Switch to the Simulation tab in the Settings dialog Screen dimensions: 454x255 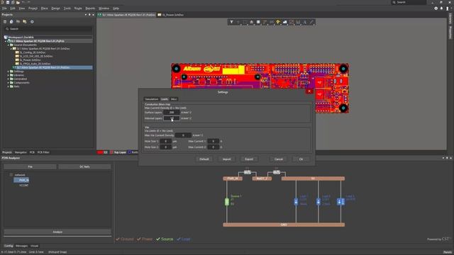(x=152, y=99)
